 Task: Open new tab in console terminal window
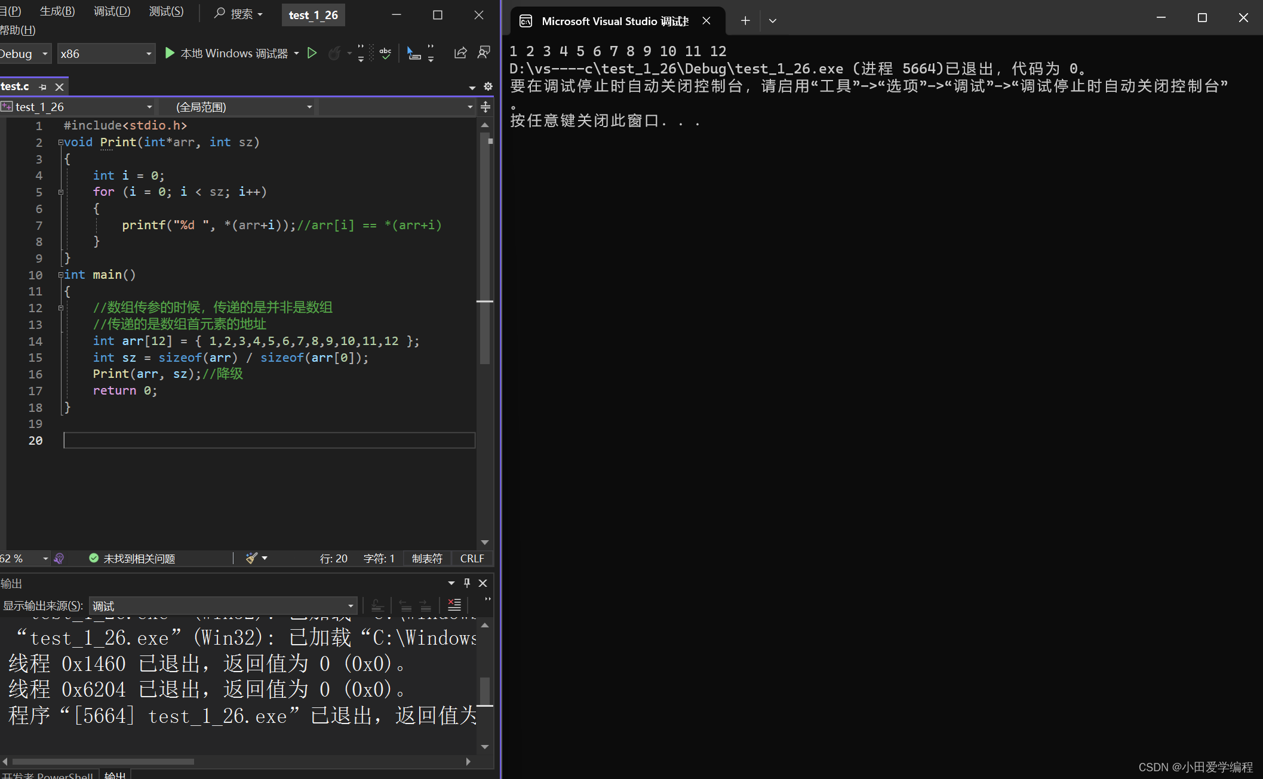point(745,21)
